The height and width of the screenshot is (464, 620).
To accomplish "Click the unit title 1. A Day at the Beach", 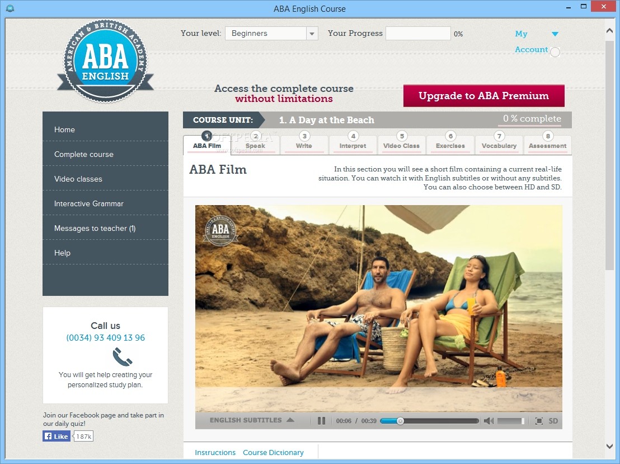I will [326, 120].
